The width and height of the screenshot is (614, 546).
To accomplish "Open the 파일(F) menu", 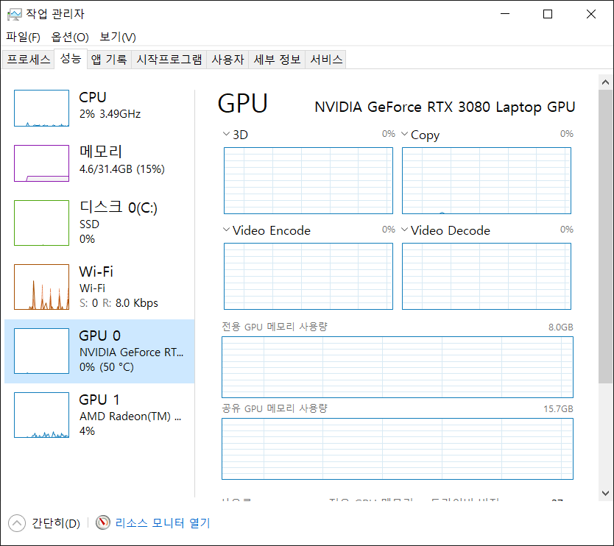I will [x=23, y=37].
